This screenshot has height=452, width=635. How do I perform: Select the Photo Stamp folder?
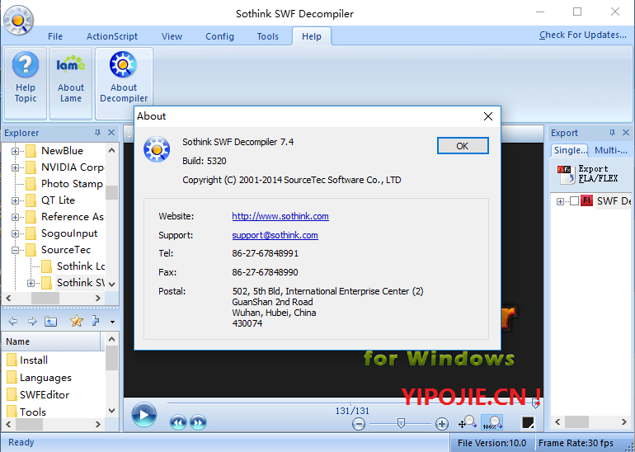click(72, 184)
